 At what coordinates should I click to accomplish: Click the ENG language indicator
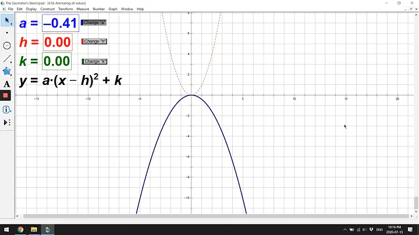[379, 230]
